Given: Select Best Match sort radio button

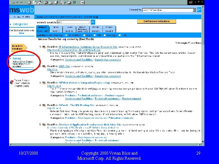Looking at the screenshot, I should click(66, 35).
